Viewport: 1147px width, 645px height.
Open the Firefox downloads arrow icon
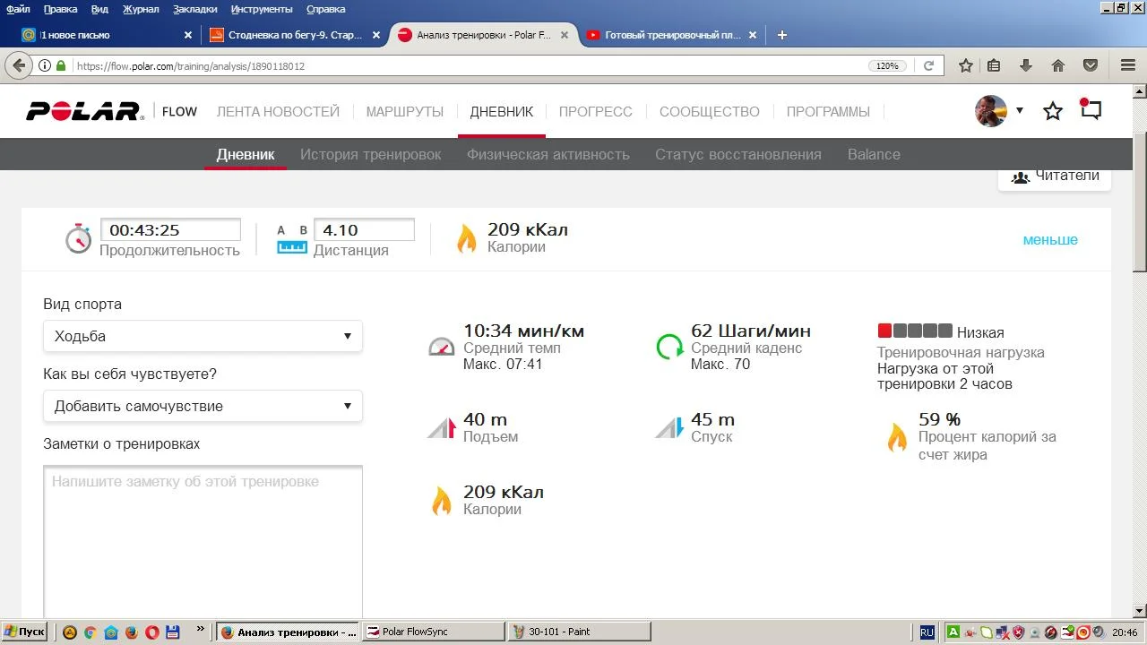[x=1027, y=65]
